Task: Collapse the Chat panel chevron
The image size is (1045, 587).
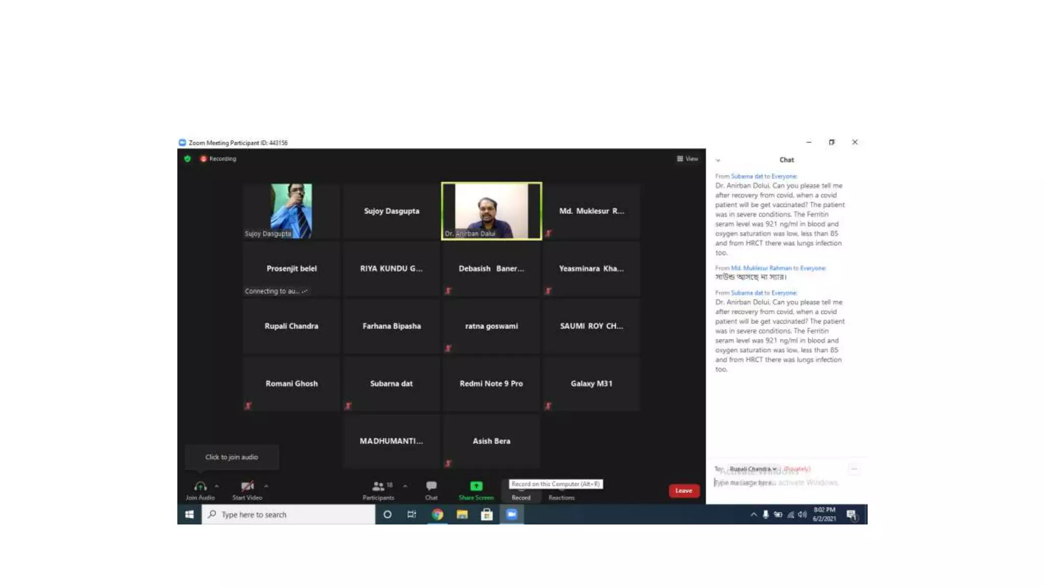Action: coord(718,161)
